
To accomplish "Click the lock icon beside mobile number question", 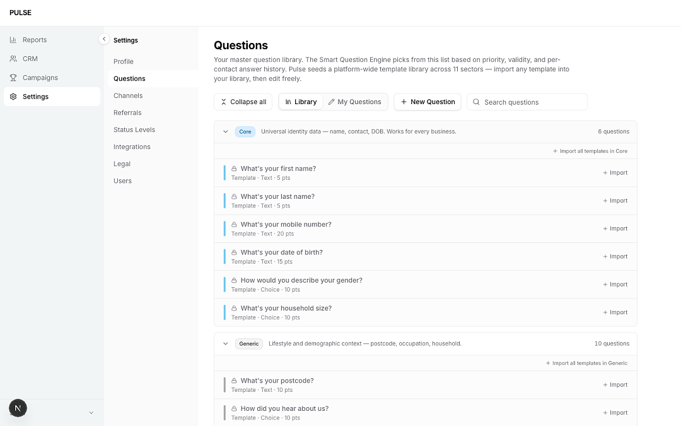I will tap(234, 224).
